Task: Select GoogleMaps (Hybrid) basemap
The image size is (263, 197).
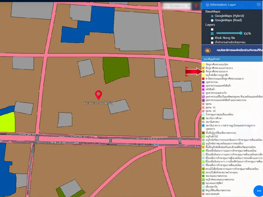Action: tap(212, 16)
